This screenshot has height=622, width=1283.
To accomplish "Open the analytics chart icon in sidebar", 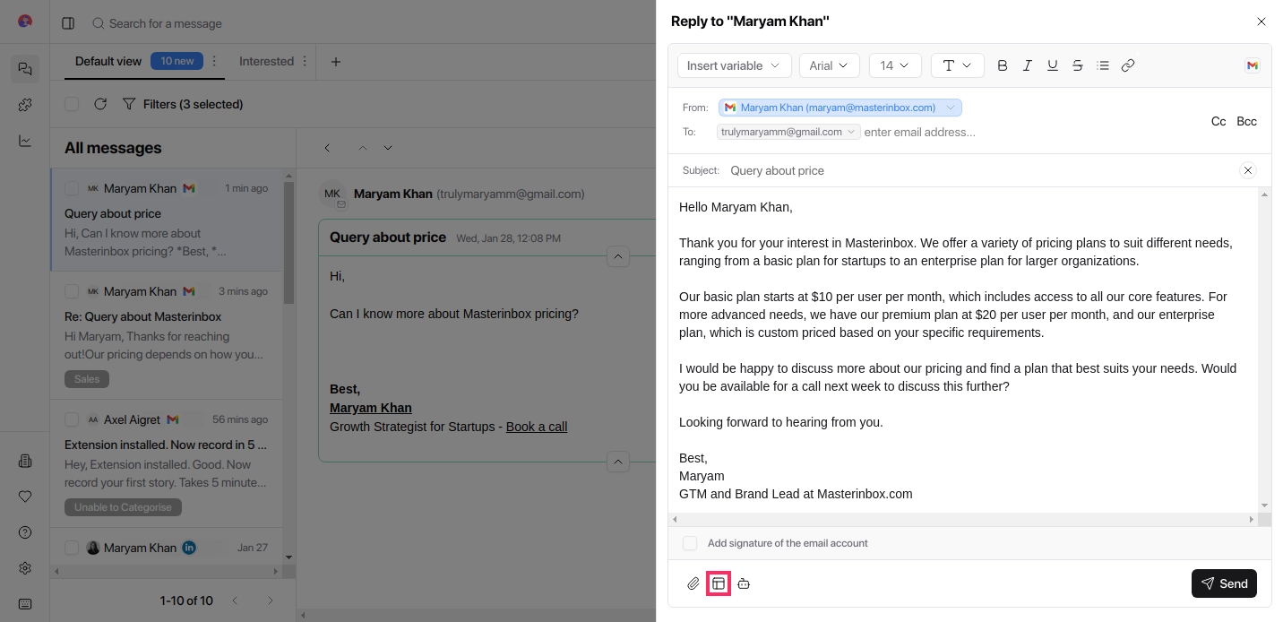I will [x=24, y=141].
